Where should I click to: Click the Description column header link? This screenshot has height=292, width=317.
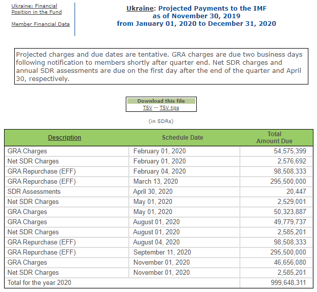[x=64, y=138]
